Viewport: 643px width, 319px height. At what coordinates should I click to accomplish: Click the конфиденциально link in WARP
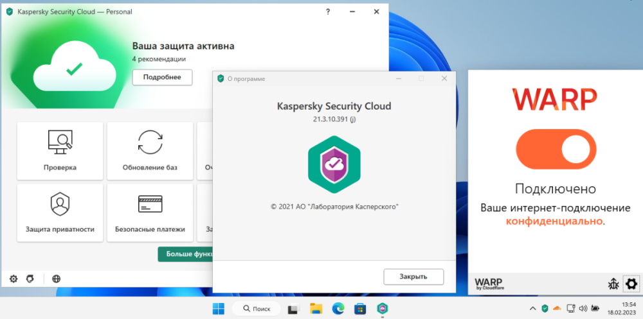point(554,221)
